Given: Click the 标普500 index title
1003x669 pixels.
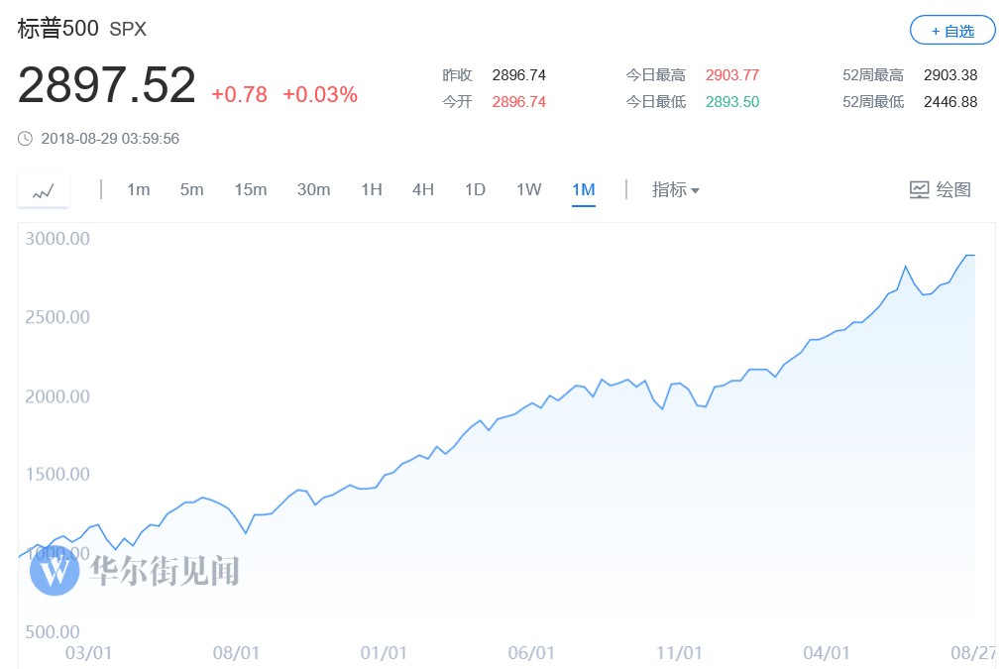Looking at the screenshot, I should point(58,29).
